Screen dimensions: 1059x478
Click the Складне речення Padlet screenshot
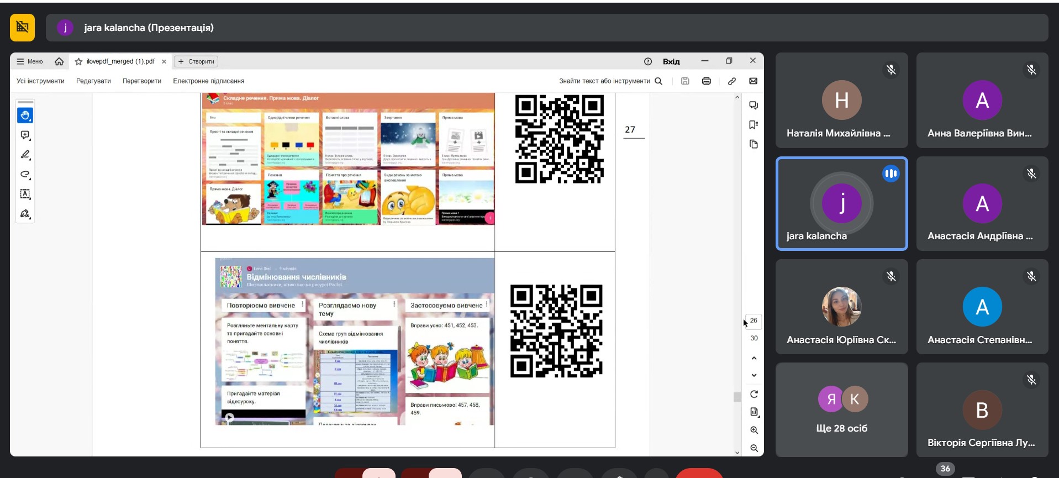coord(348,159)
